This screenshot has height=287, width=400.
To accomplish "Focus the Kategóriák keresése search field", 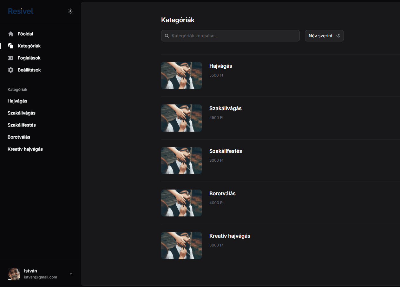I will coord(230,36).
